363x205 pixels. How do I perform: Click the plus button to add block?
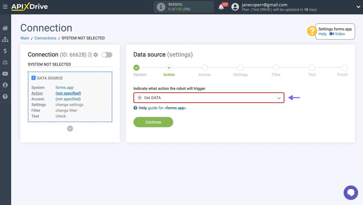click(x=70, y=128)
